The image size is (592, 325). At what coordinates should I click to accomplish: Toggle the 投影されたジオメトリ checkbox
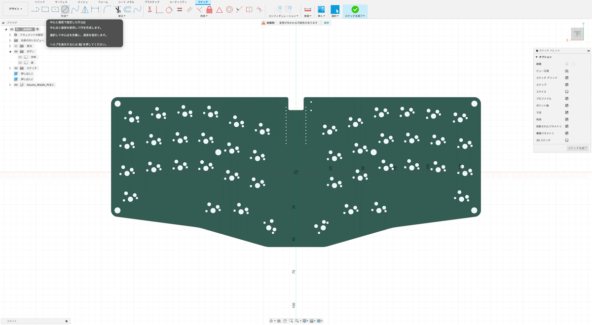[x=567, y=126]
